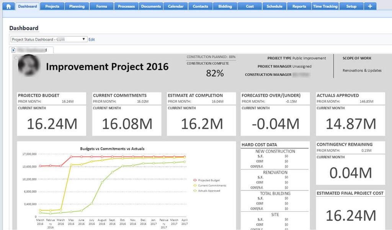Click the plus icon to add a tab
392x230 pixels.
(x=370, y=6)
